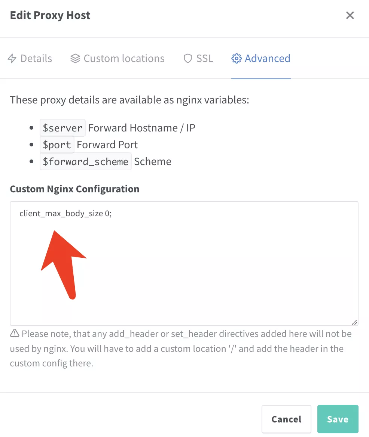Click the $forward_scheme variable code tag
369x437 pixels.
(85, 161)
